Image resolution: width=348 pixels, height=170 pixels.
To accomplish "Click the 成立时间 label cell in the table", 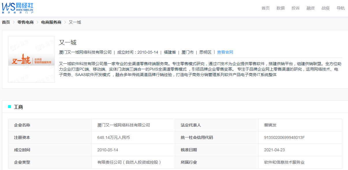I will [x=50, y=150].
